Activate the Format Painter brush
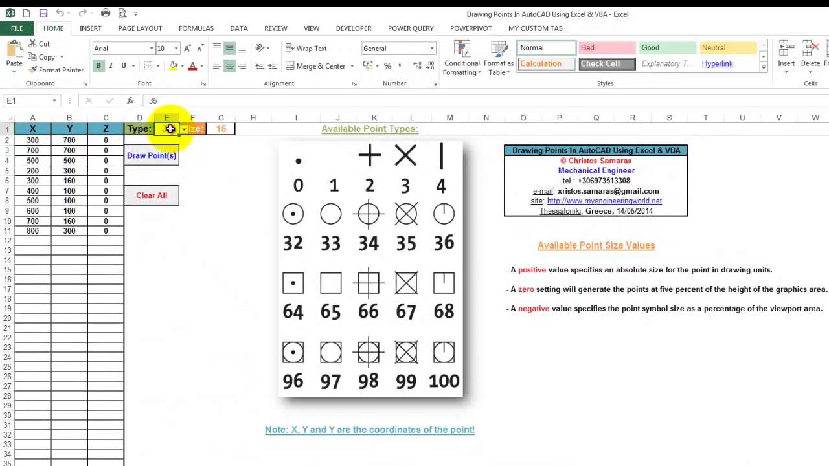This screenshot has width=829, height=466. click(x=33, y=70)
